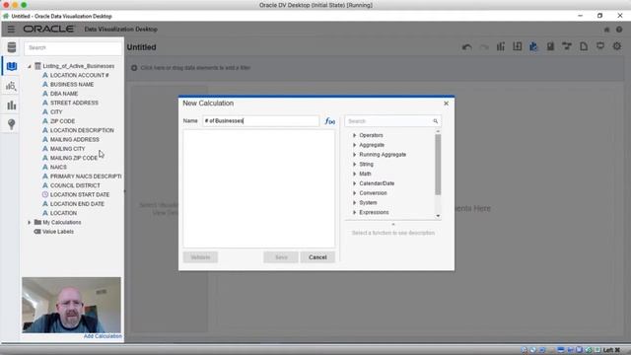631x355 pixels.
Task: Click the bar chart toolbar icon
Action: tap(501, 46)
